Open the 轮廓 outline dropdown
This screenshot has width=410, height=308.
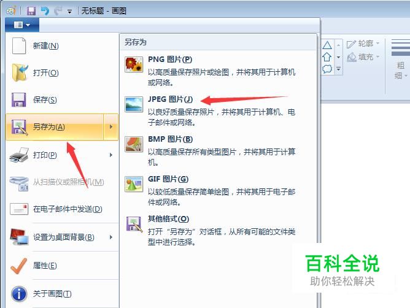click(363, 44)
